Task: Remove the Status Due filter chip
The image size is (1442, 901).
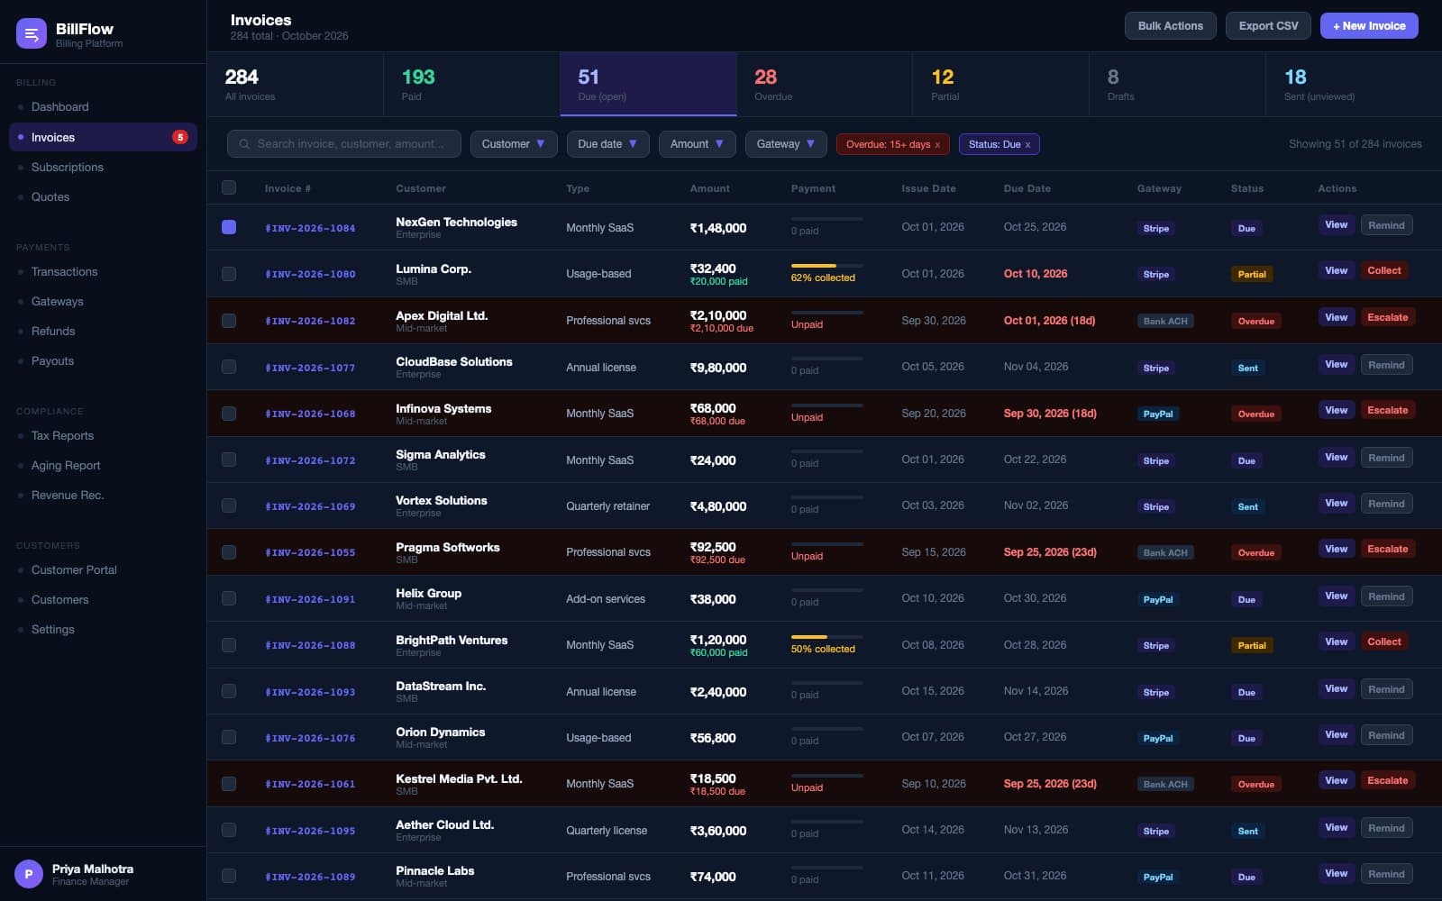Action: 1027,145
